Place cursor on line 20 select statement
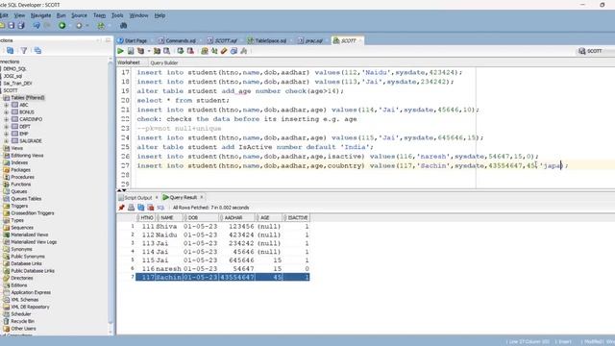Viewport: 615px width, 346px height. click(x=183, y=100)
